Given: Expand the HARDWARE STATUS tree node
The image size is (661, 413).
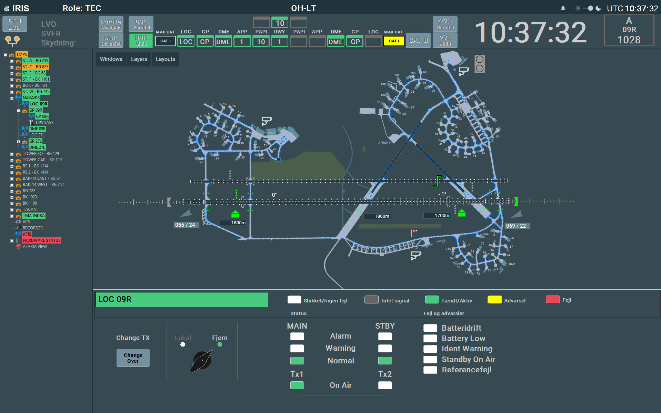Looking at the screenshot, I should [12, 241].
